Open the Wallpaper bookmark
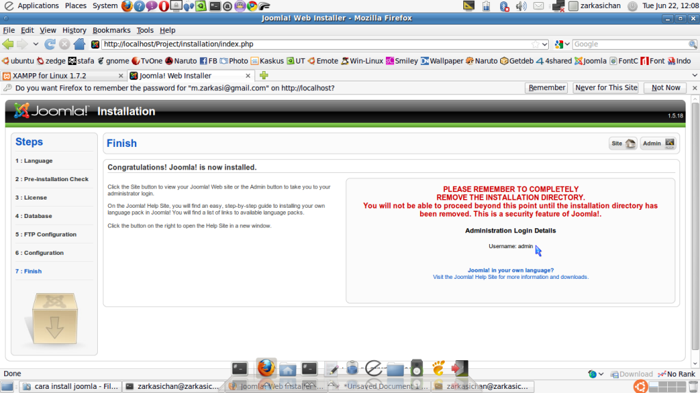The image size is (700, 393). 442,61
